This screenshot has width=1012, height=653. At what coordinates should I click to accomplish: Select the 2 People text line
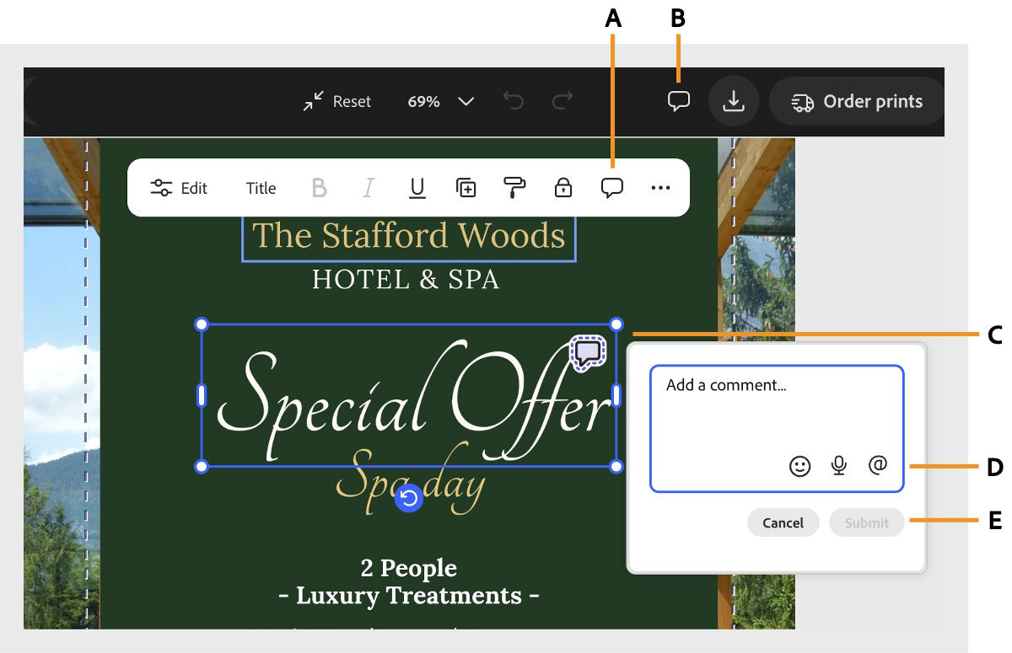409,568
